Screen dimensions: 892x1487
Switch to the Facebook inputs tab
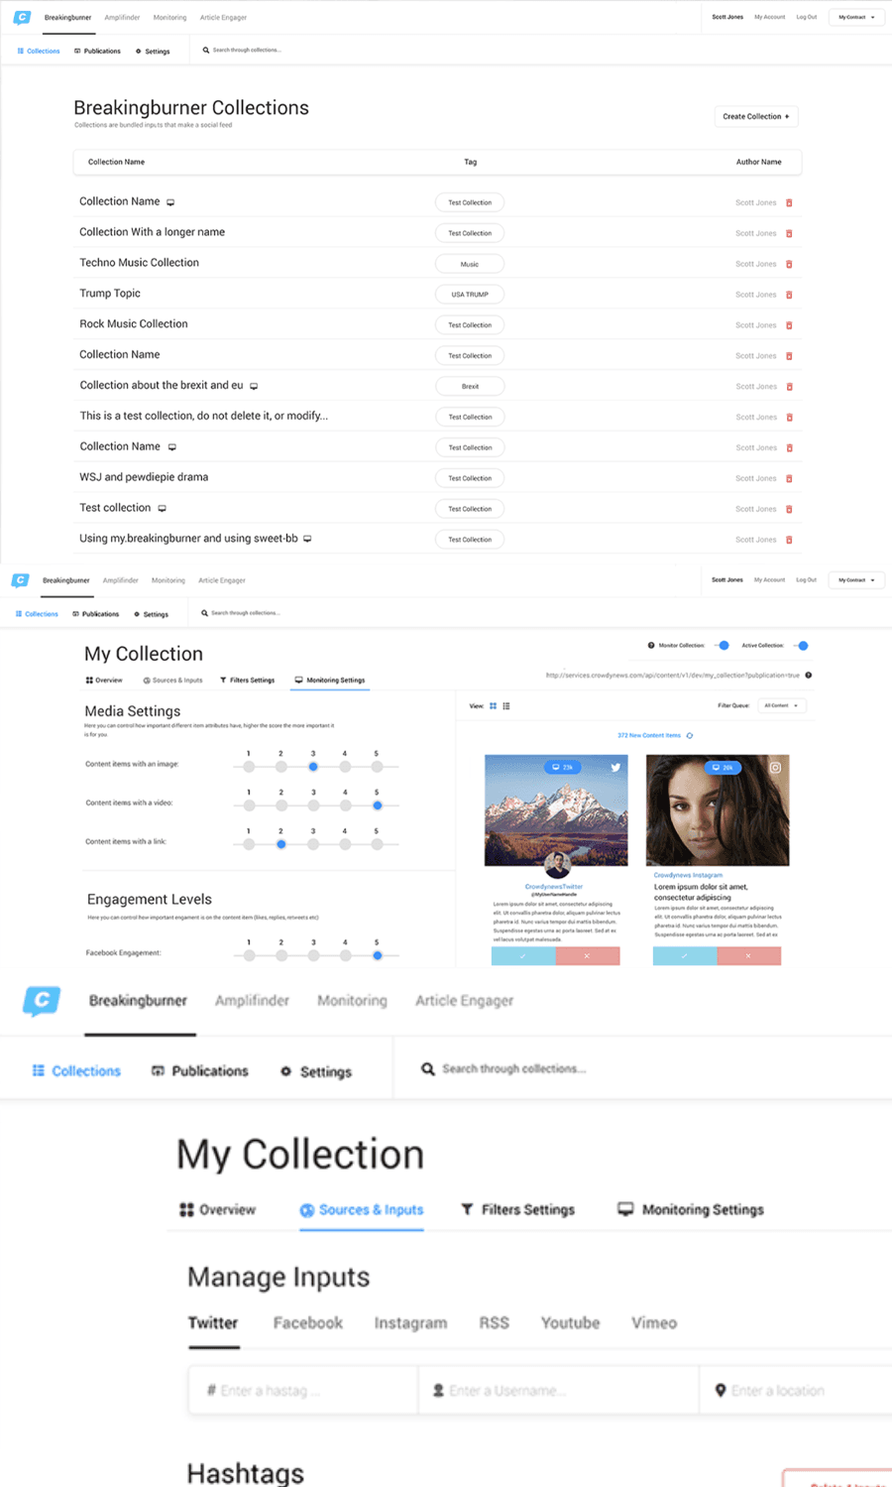click(x=307, y=1323)
